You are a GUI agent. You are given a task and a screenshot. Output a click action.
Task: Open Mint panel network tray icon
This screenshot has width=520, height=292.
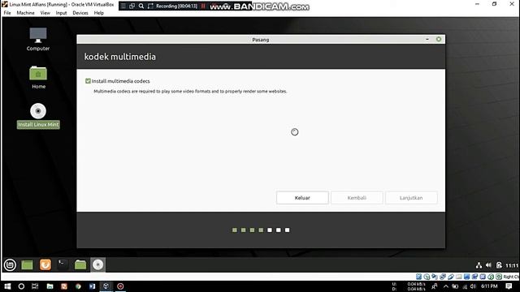[x=479, y=265]
